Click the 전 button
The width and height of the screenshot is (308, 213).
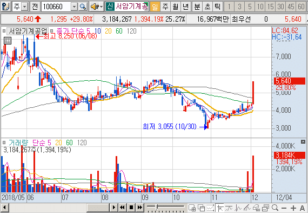(35, 7)
